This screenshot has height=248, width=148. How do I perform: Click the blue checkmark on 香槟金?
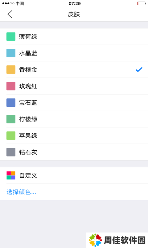139,69
